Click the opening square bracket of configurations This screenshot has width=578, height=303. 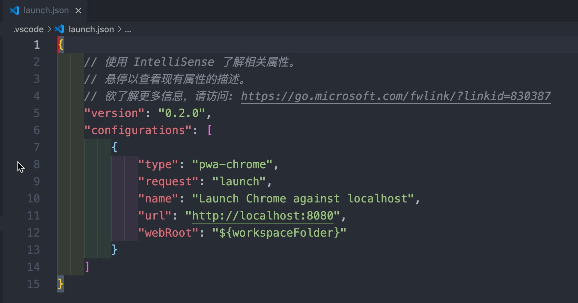[x=209, y=130]
